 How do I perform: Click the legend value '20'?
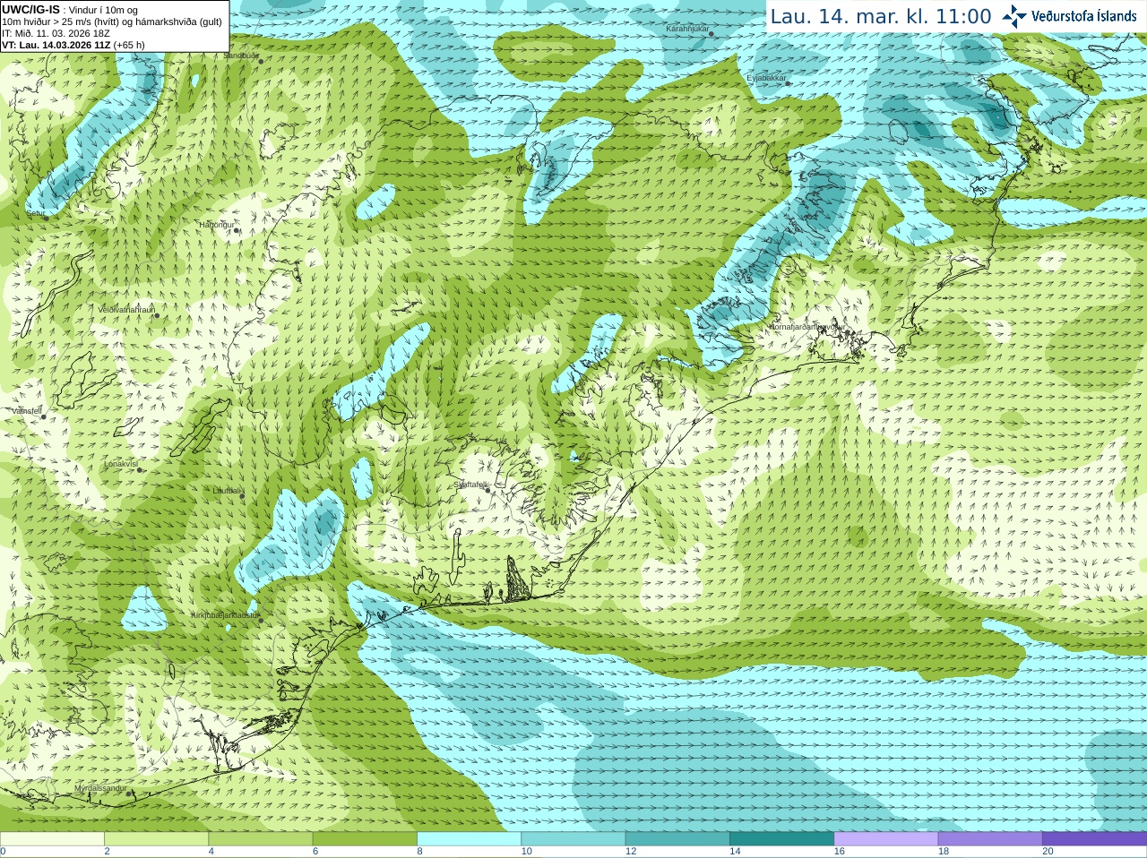pyautogui.click(x=1048, y=852)
